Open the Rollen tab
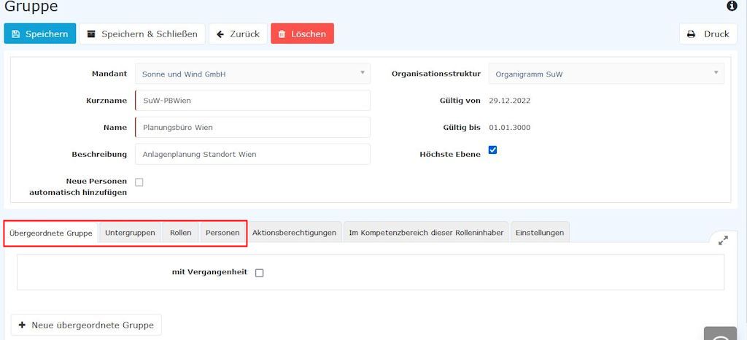The width and height of the screenshot is (747, 340). (180, 233)
